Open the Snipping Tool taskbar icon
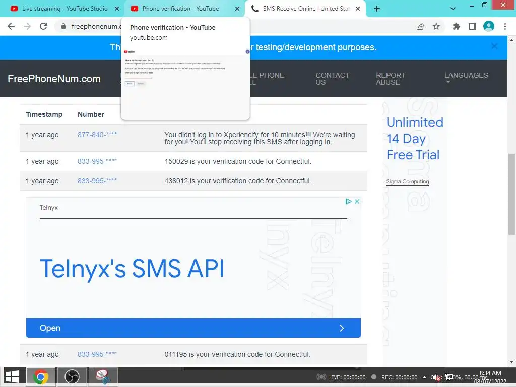The image size is (516, 387). 103,377
